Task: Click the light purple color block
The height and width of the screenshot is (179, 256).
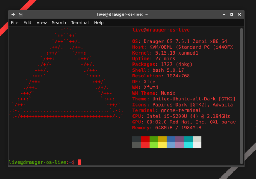Action: click(x=179, y=145)
